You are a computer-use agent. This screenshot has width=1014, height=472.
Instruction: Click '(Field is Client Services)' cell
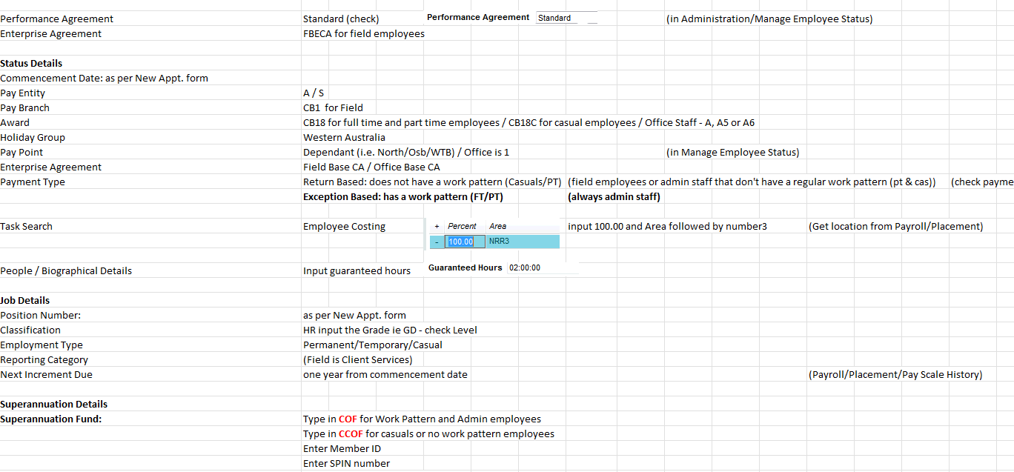pyautogui.click(x=358, y=359)
